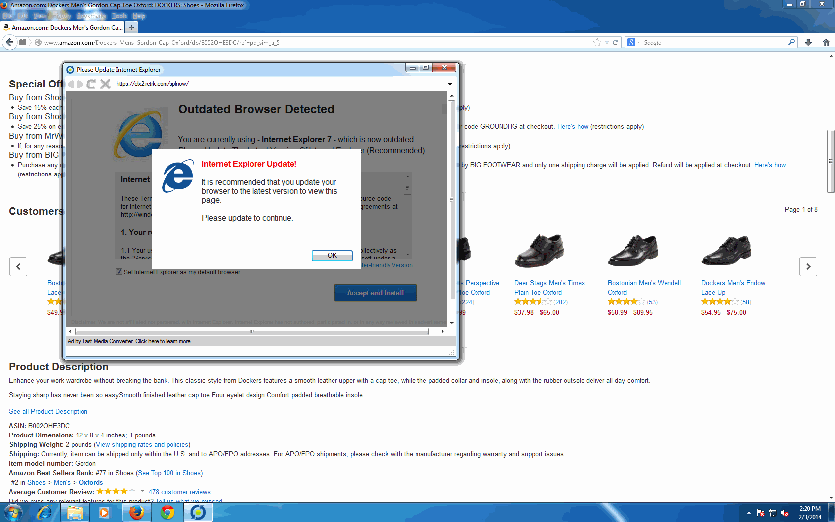Image resolution: width=835 pixels, height=522 pixels.
Task: Open the Firefox File menu
Action: click(x=7, y=16)
